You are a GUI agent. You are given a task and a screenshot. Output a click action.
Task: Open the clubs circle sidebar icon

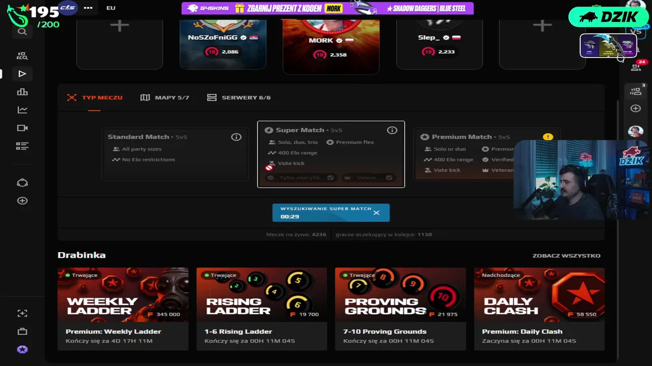click(x=22, y=183)
